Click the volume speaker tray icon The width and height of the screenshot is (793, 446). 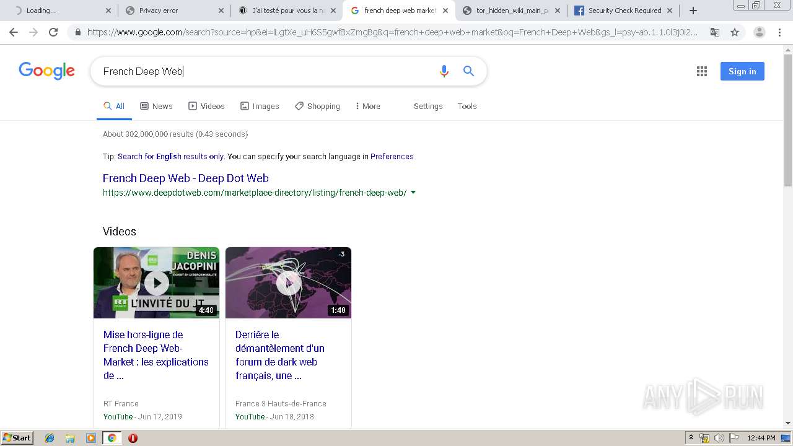point(719,438)
